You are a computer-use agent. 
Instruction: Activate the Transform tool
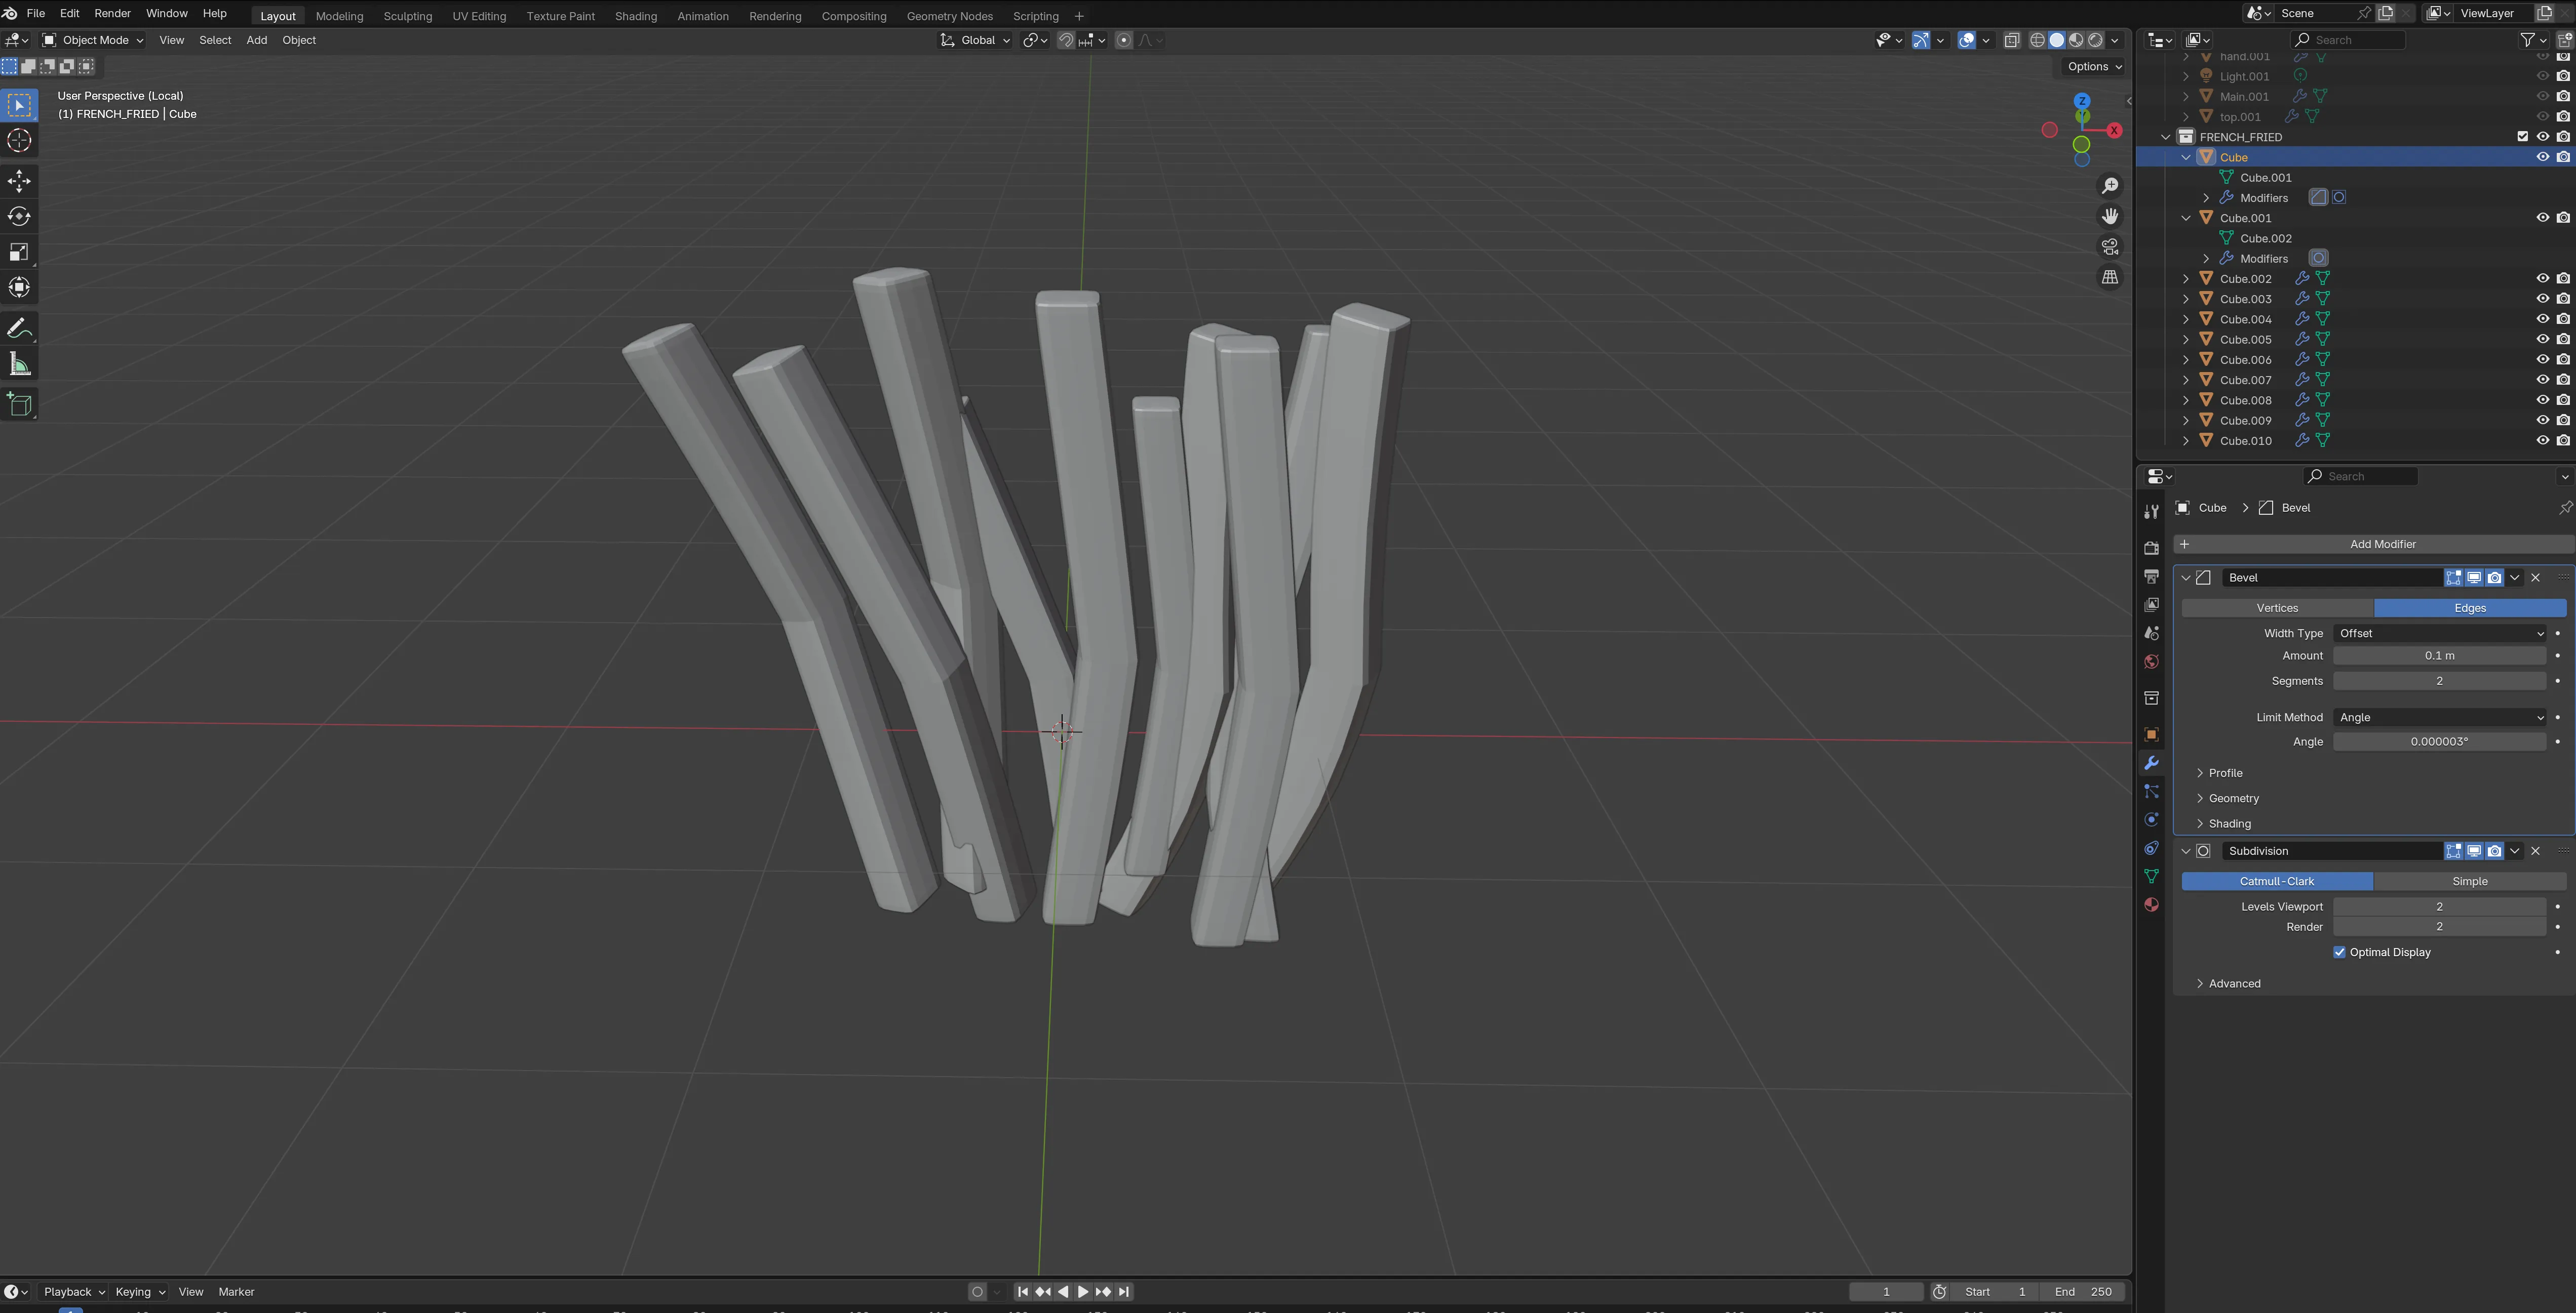19,288
